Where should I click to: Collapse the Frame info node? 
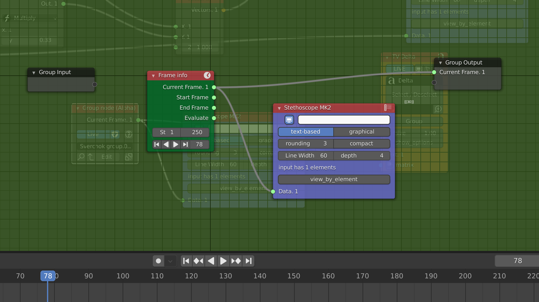153,76
